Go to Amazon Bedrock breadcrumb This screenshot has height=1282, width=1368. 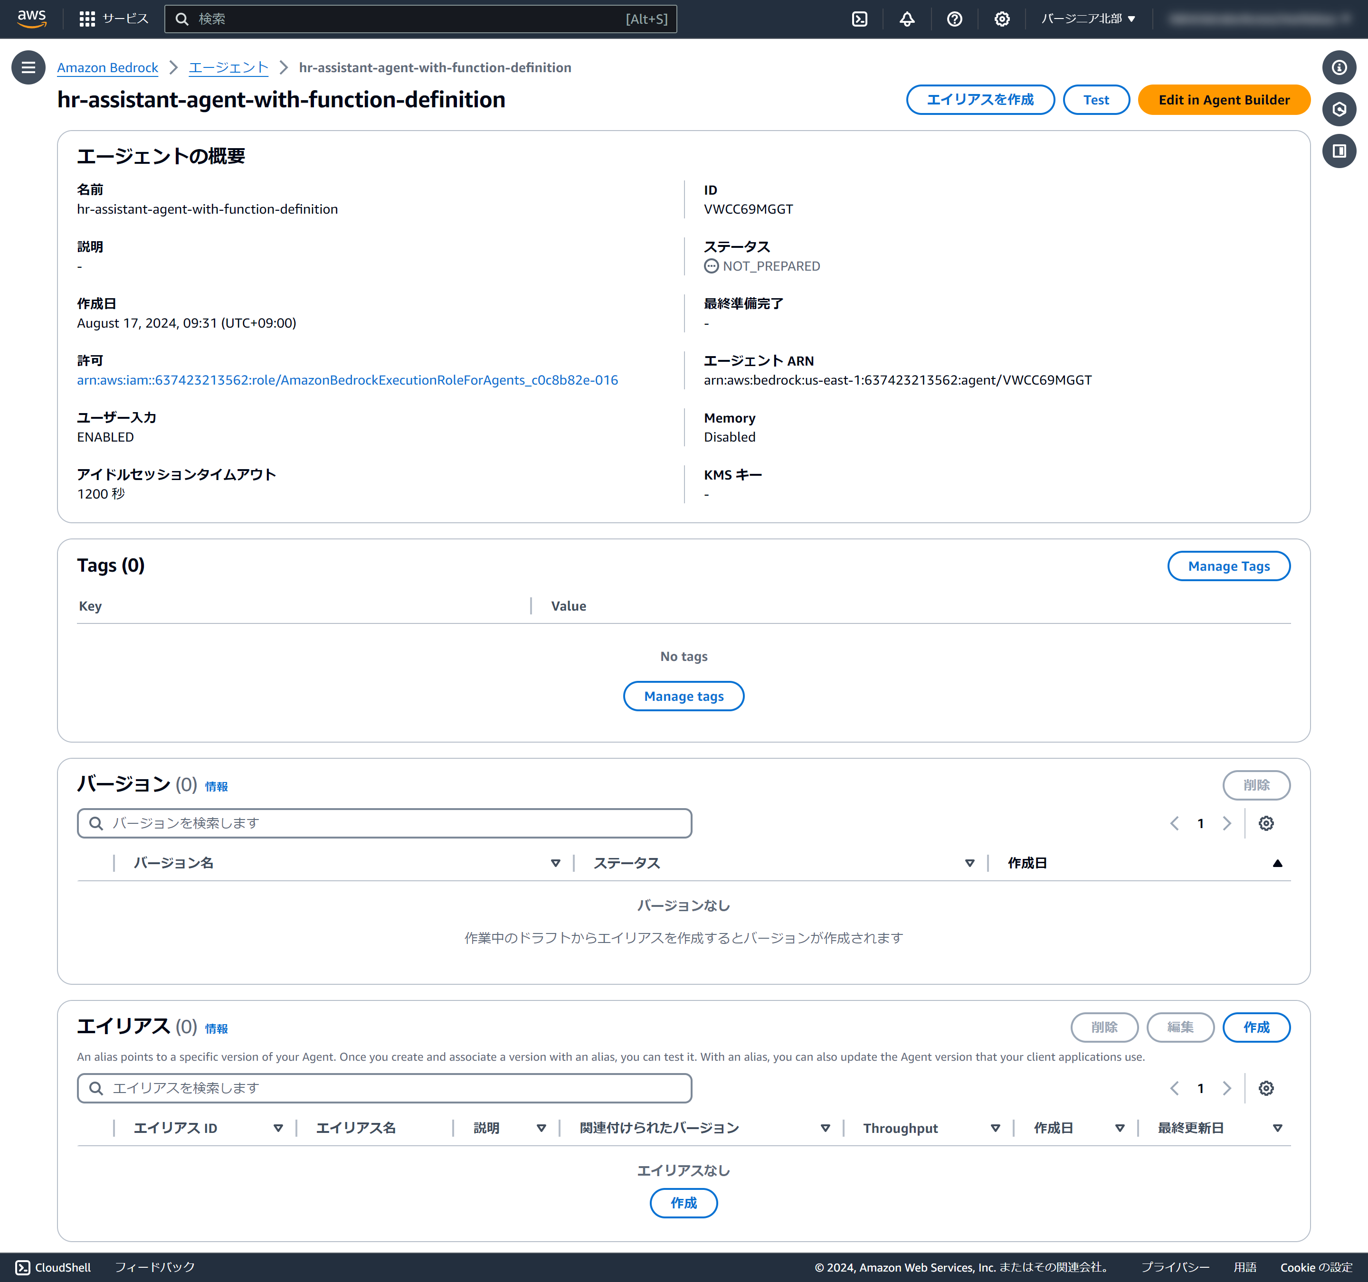(x=107, y=67)
